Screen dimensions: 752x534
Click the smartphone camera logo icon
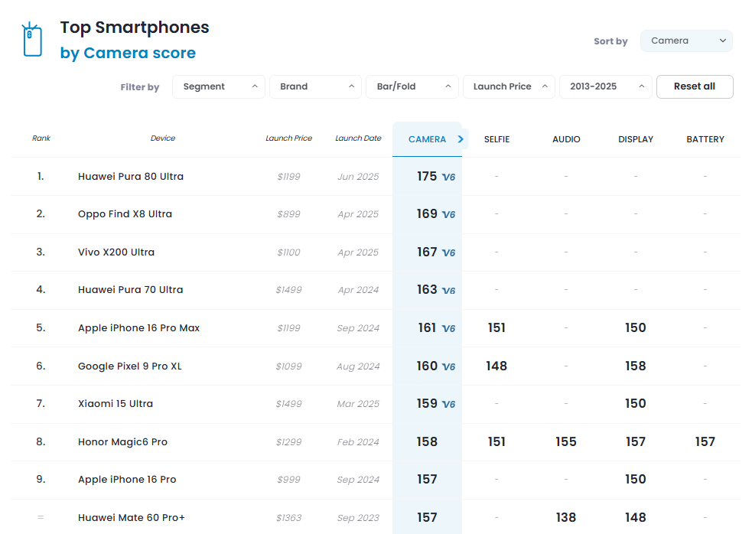[x=31, y=40]
